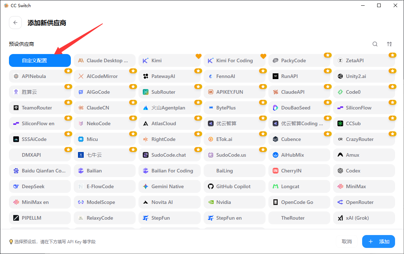This screenshot has width=404, height=254.
Task: Select the SiliconFlow preset
Action: coord(364,108)
